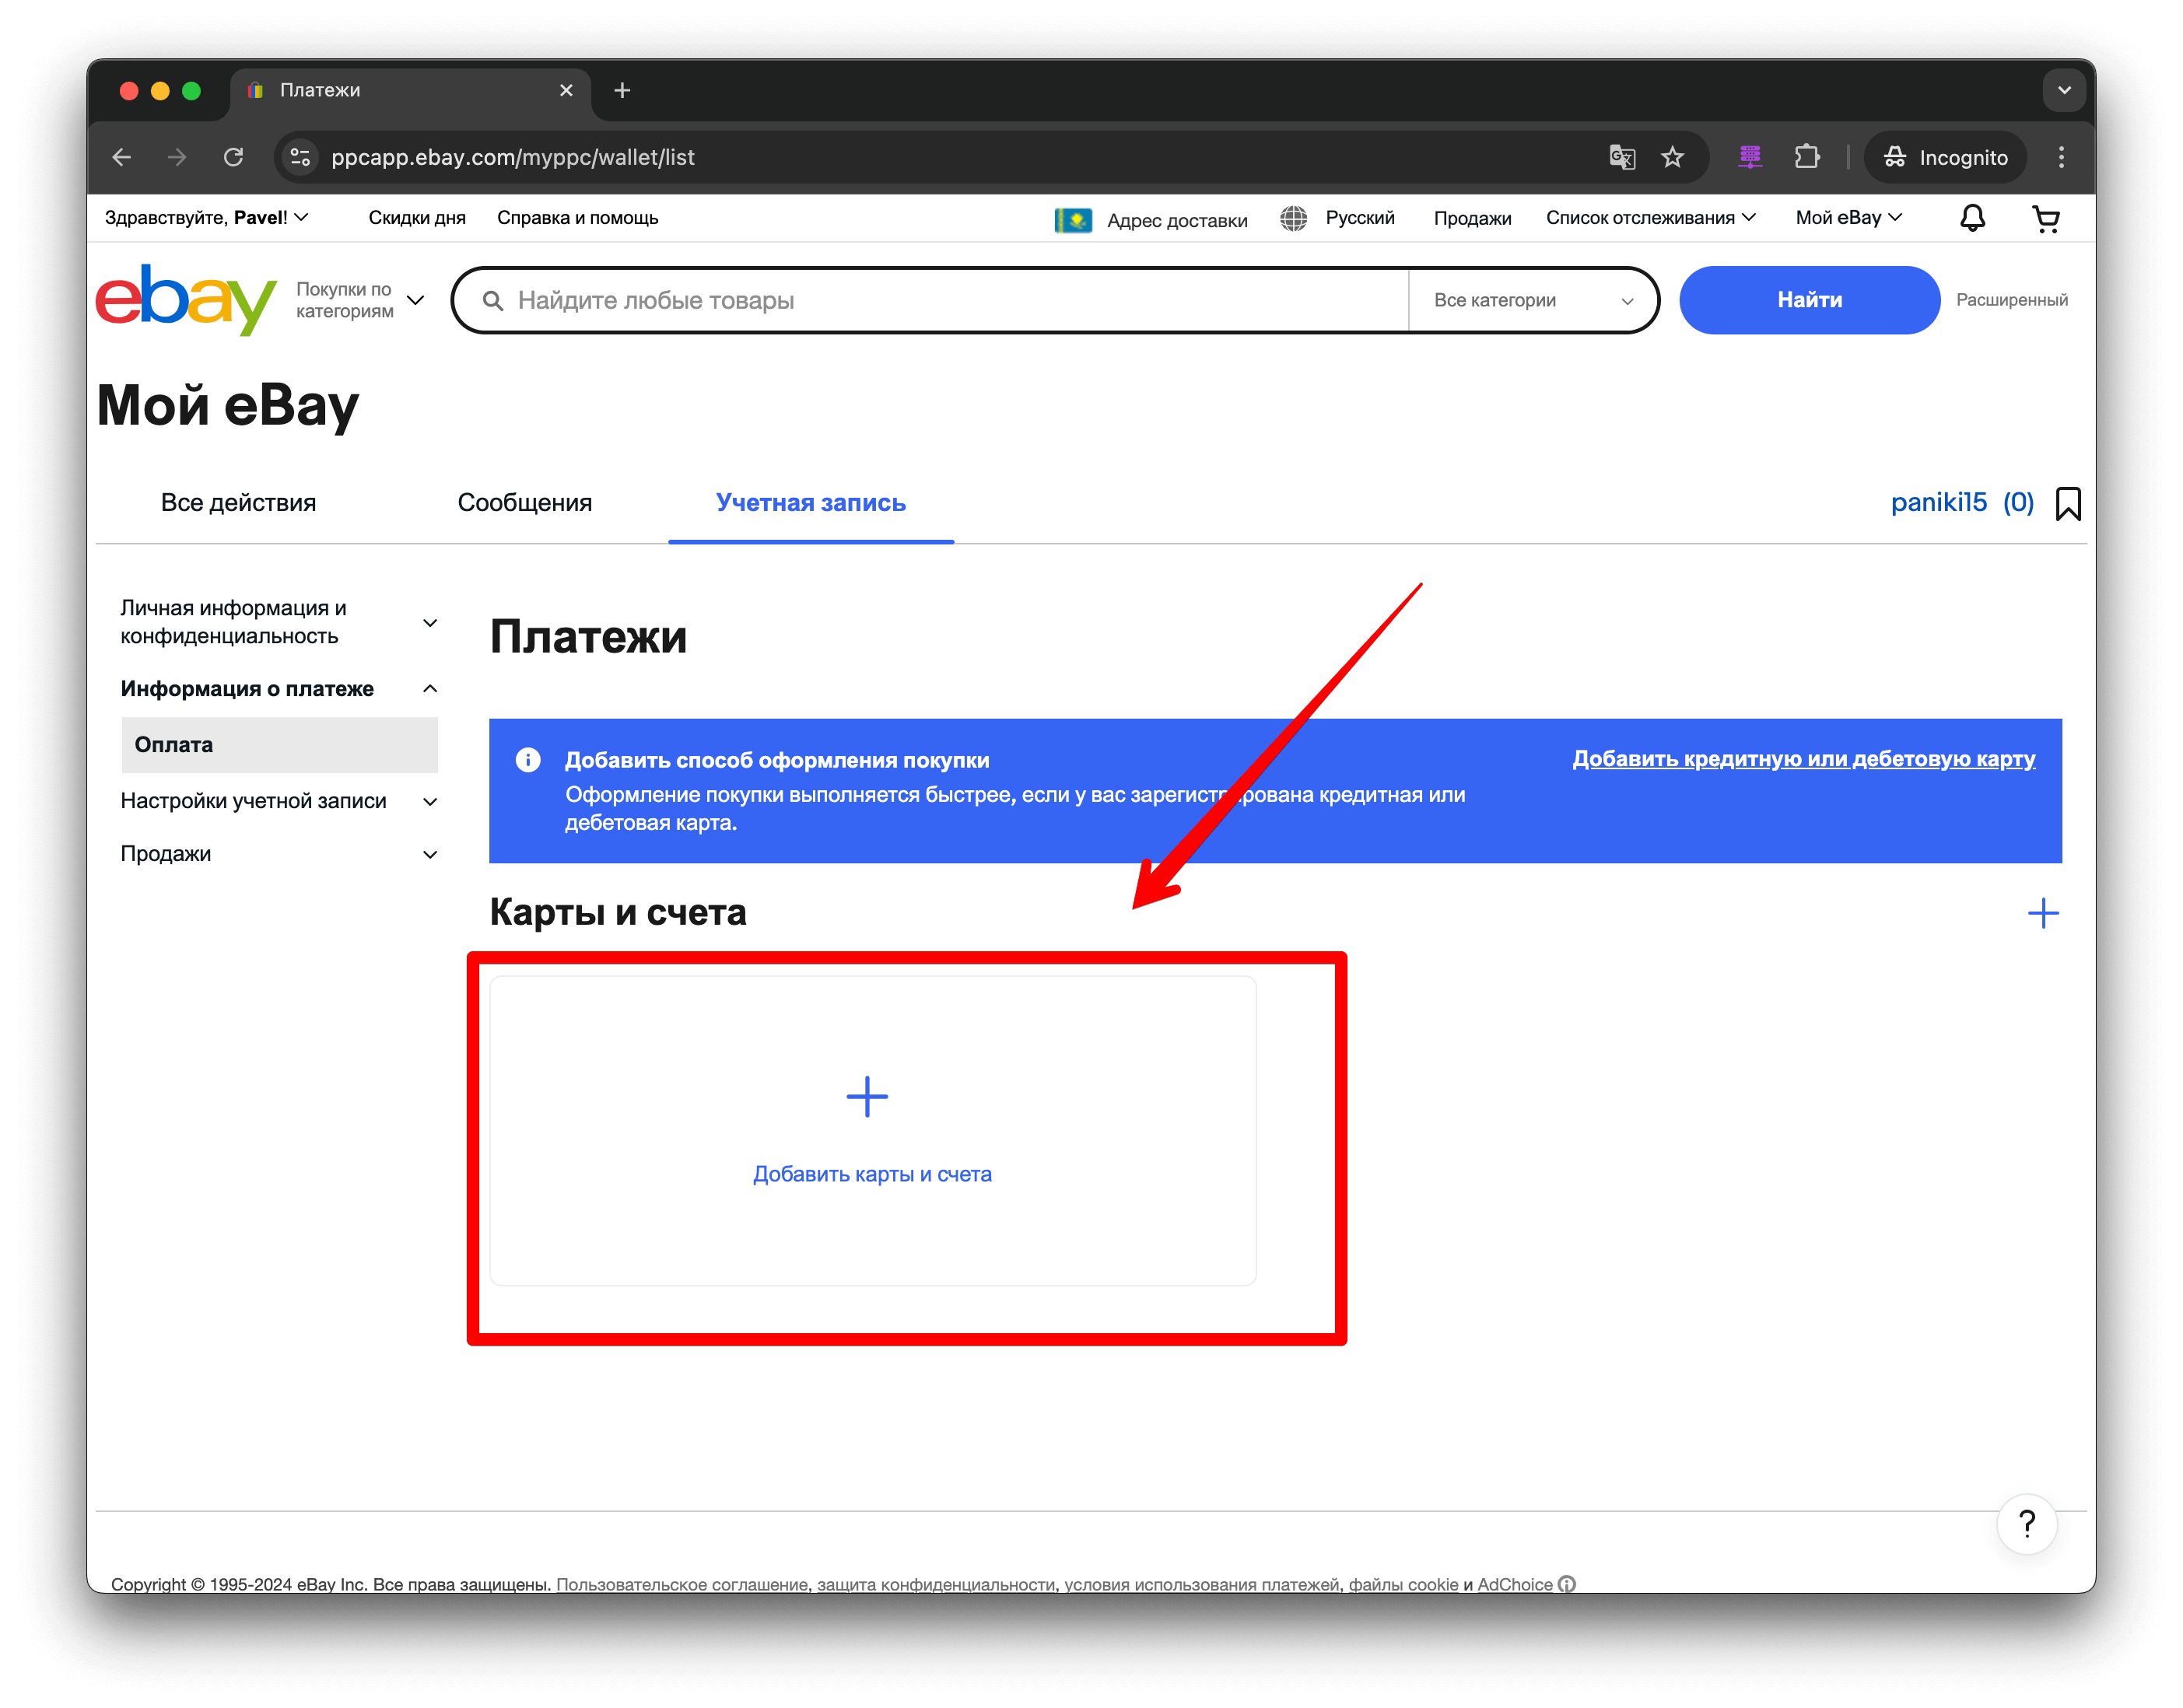Open the Extensions puzzle icon
The height and width of the screenshot is (1708, 2183).
pyautogui.click(x=1806, y=157)
